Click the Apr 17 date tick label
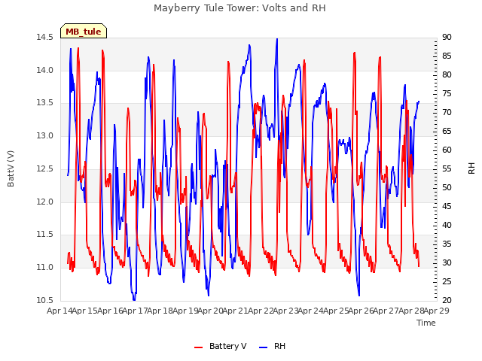 click(x=136, y=311)
